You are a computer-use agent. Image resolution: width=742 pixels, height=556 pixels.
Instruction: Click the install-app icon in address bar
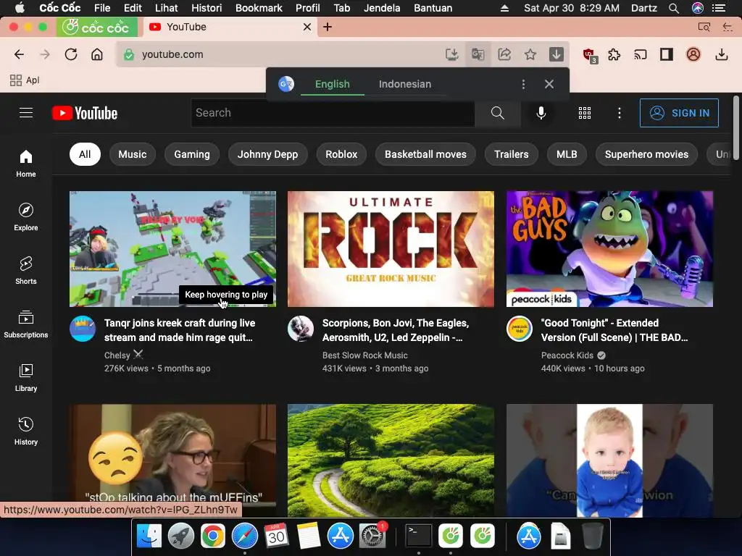click(452, 54)
